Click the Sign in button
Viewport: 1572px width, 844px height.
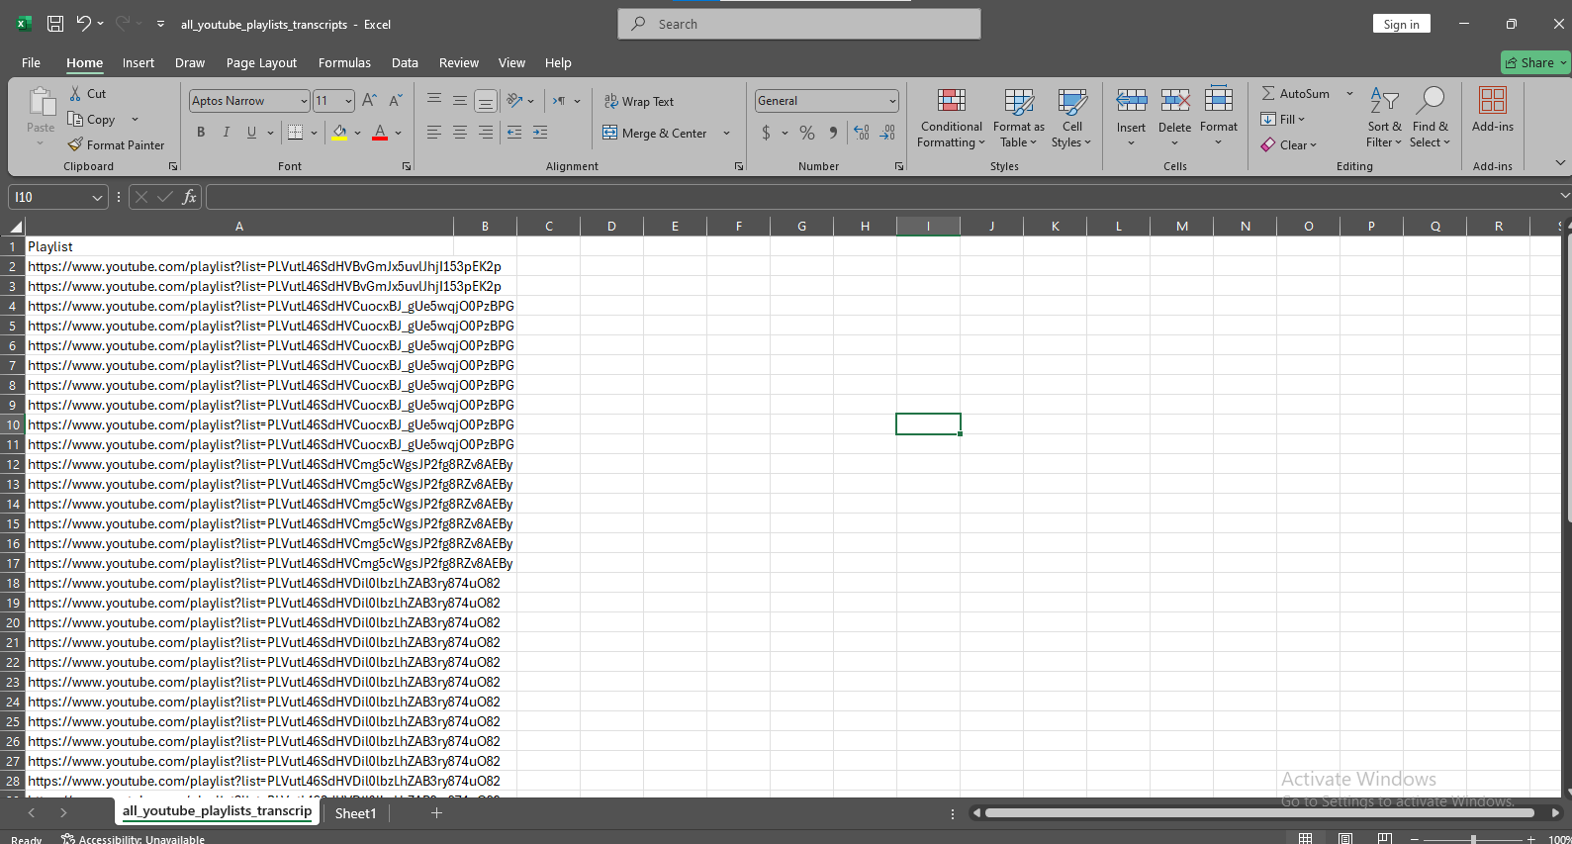pyautogui.click(x=1401, y=25)
